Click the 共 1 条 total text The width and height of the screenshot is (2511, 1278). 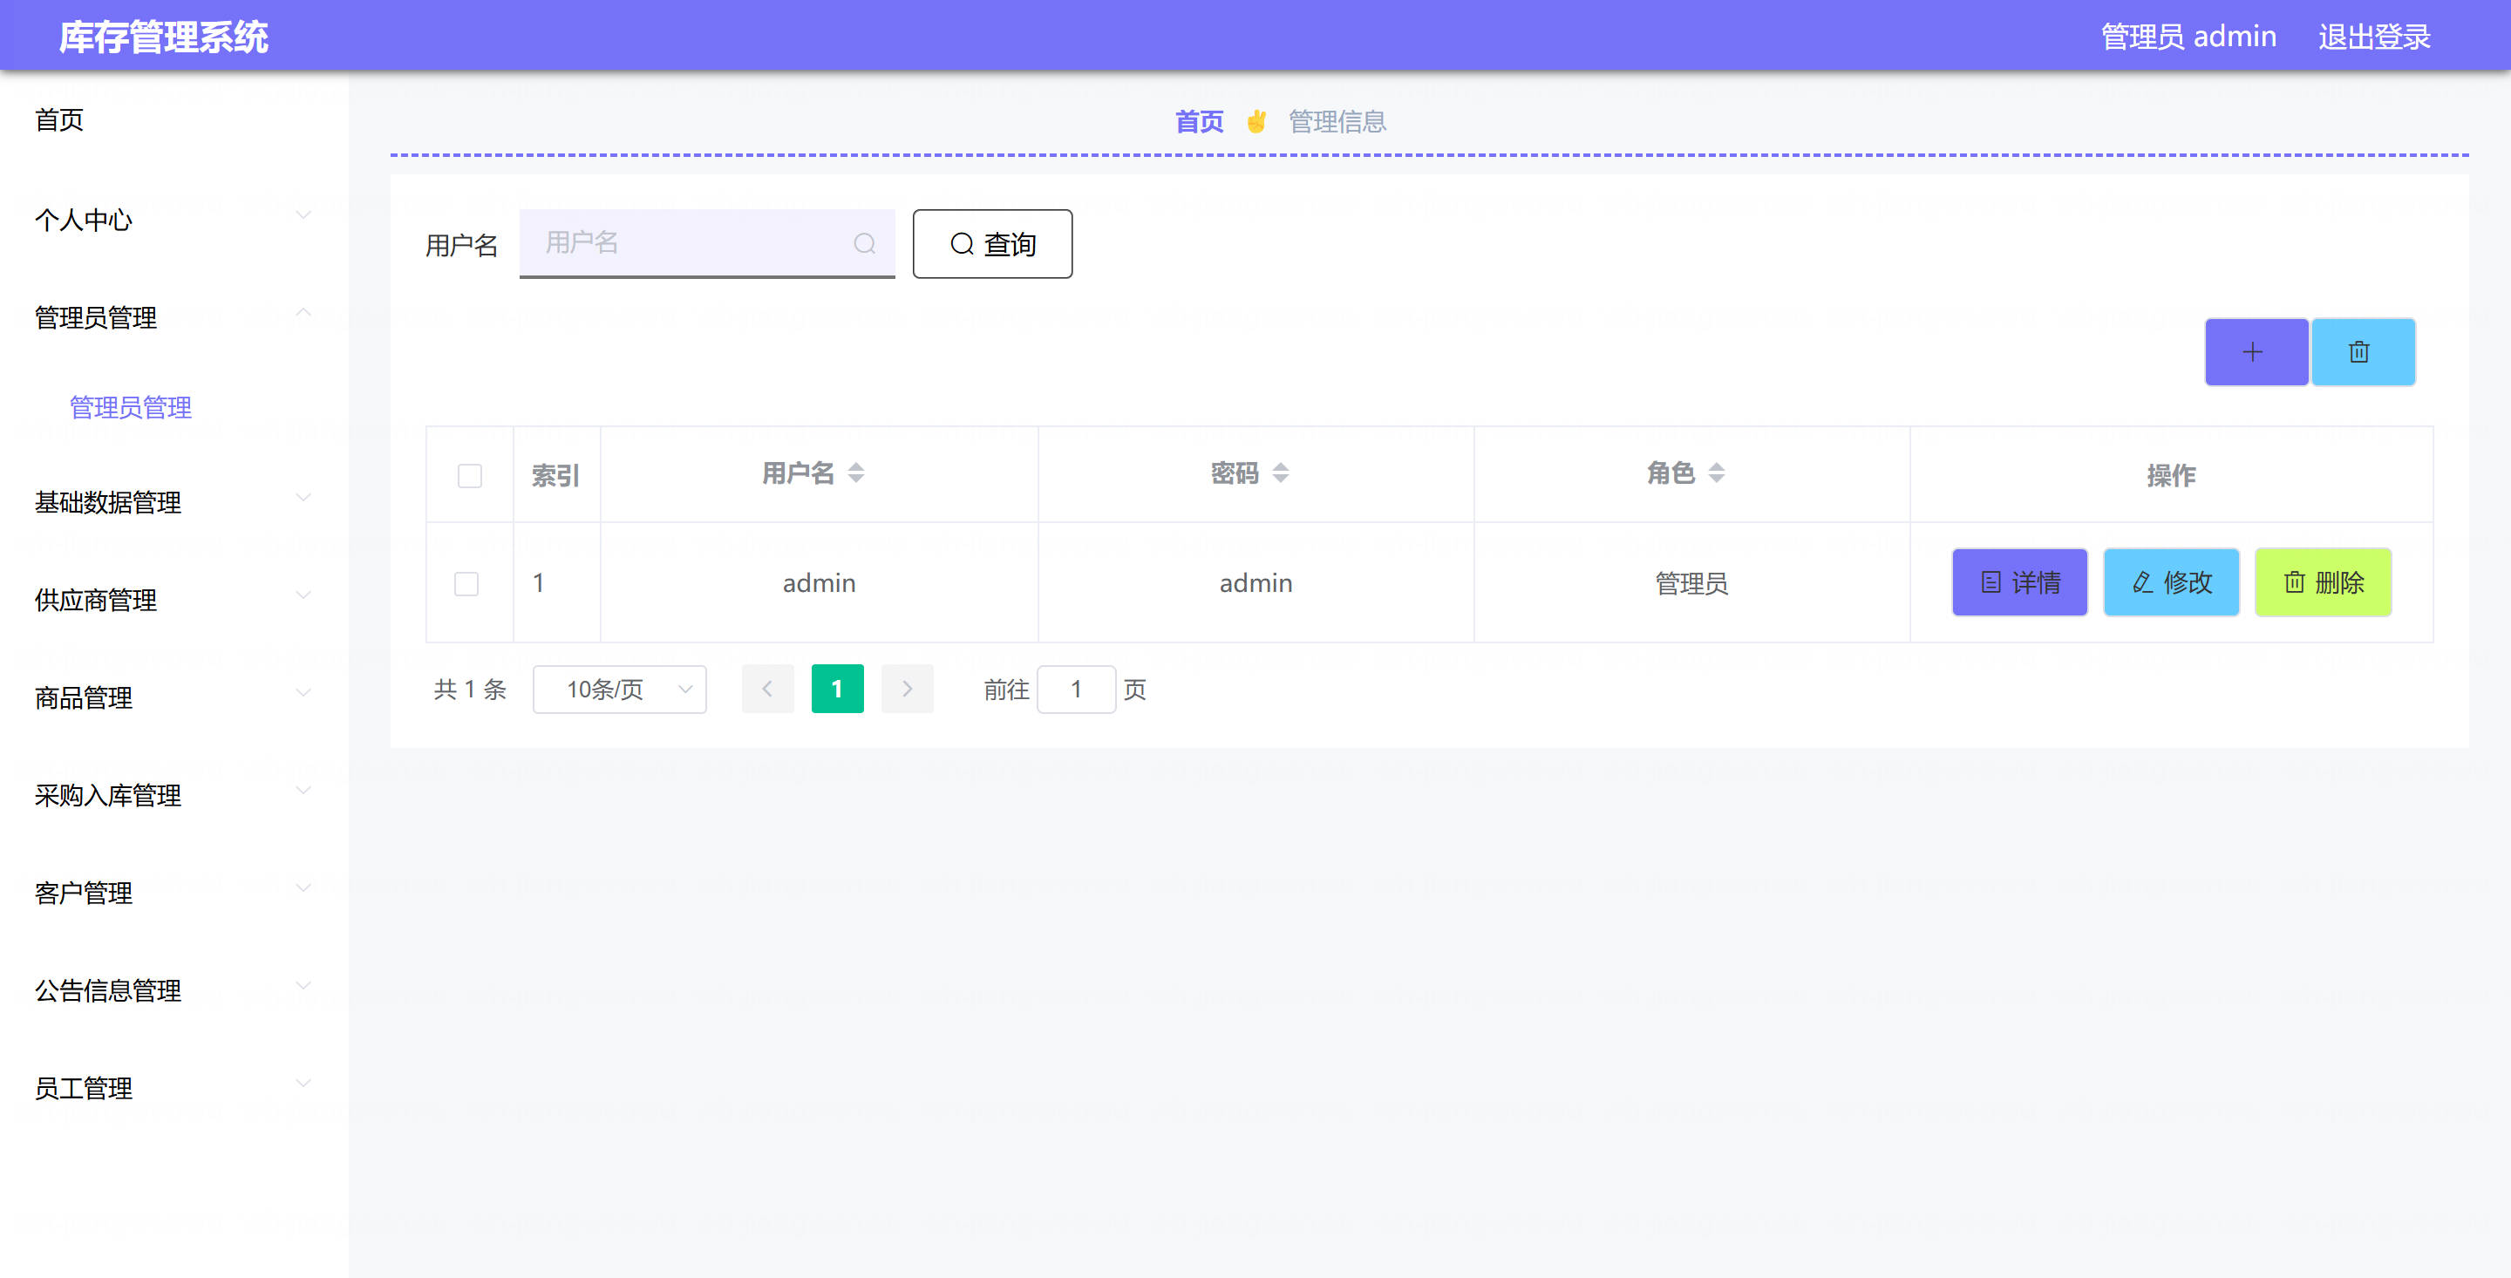click(x=470, y=690)
